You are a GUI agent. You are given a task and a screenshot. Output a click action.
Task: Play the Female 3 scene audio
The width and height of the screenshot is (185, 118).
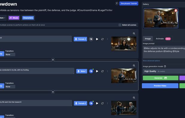[x=97, y=39]
